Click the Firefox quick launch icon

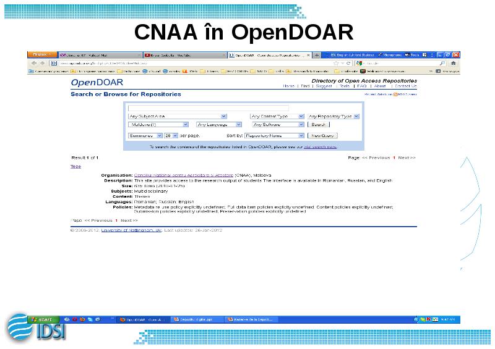(82, 319)
